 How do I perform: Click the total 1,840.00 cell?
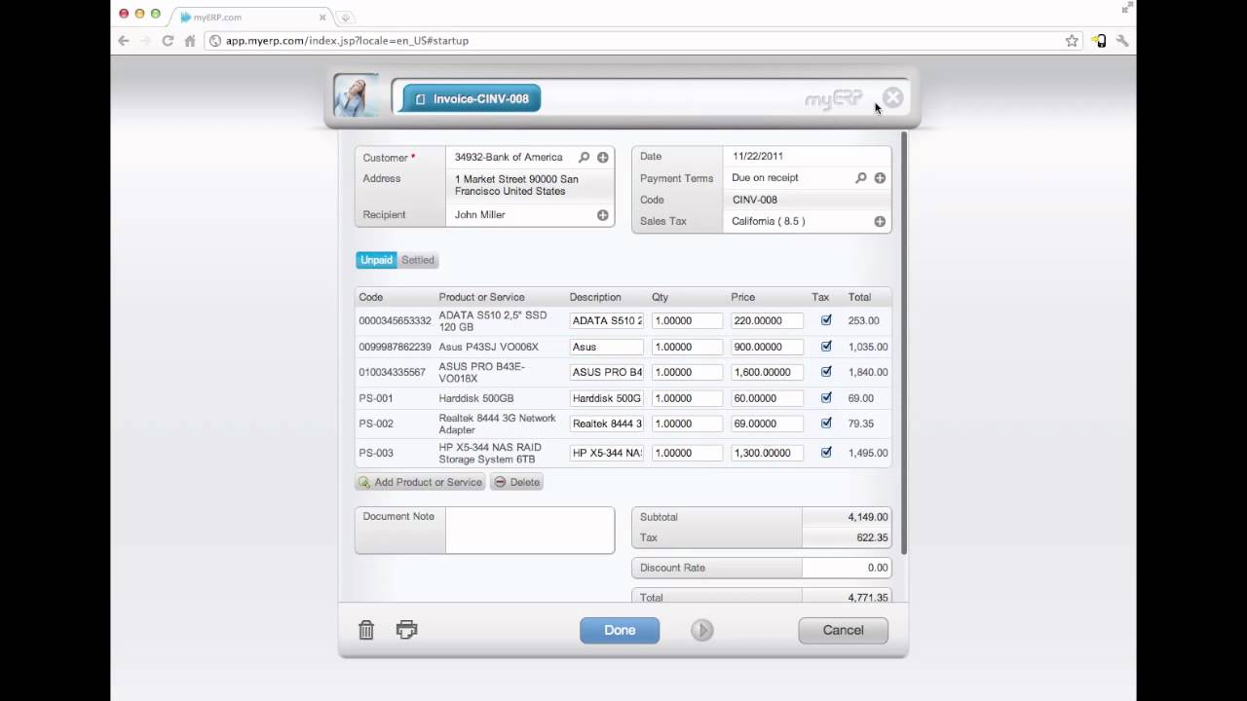coord(868,372)
